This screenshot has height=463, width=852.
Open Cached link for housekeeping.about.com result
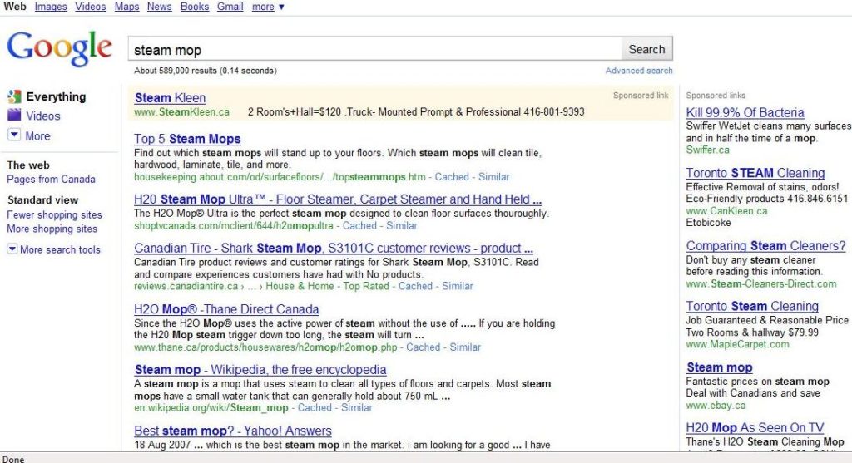(x=452, y=177)
